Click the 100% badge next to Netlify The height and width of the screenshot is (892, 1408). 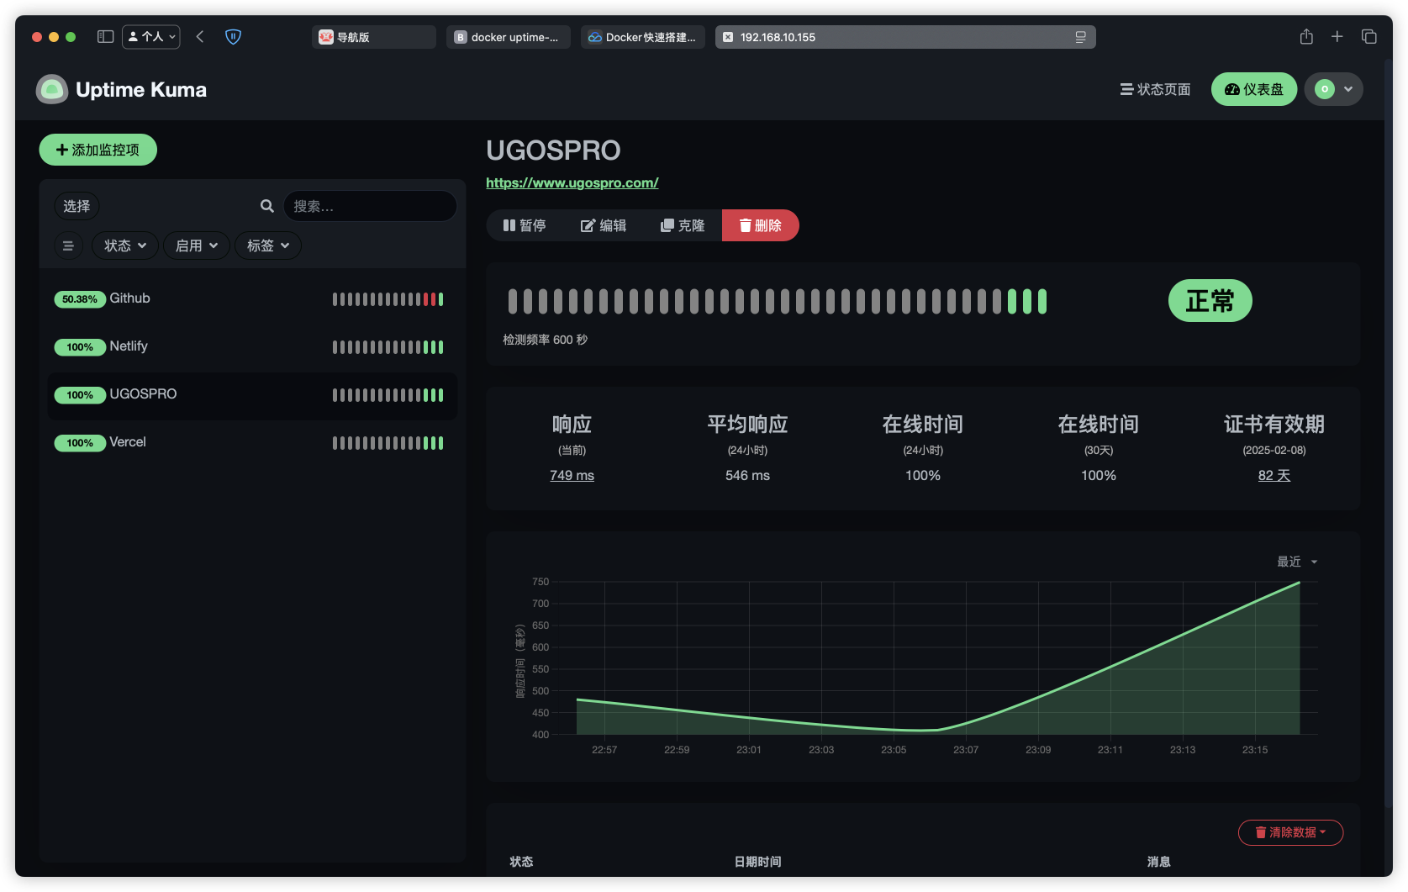click(80, 347)
